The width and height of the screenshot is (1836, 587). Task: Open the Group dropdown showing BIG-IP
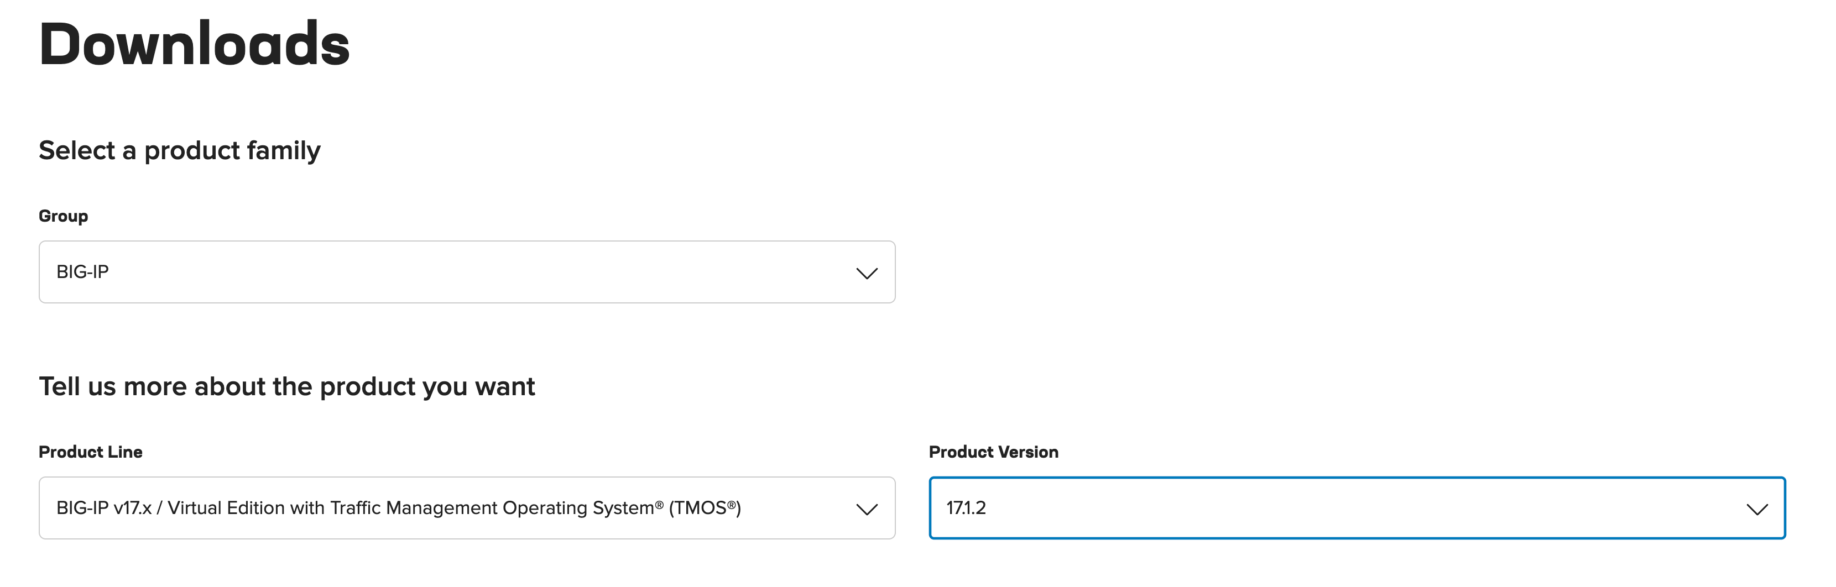pyautogui.click(x=467, y=272)
